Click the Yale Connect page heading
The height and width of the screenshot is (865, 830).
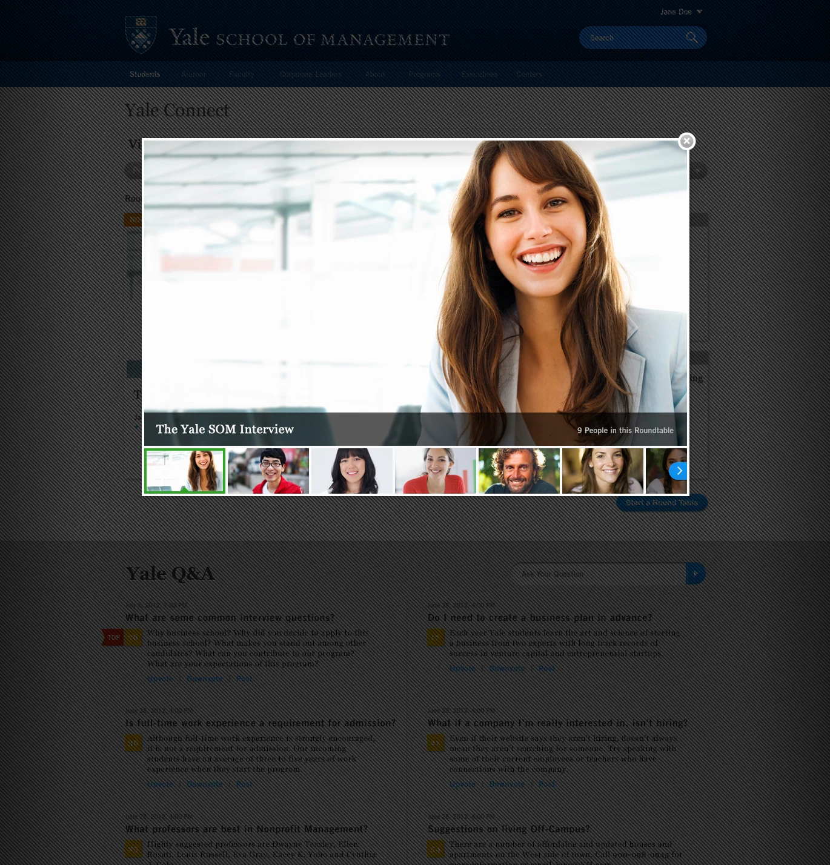[x=177, y=110]
